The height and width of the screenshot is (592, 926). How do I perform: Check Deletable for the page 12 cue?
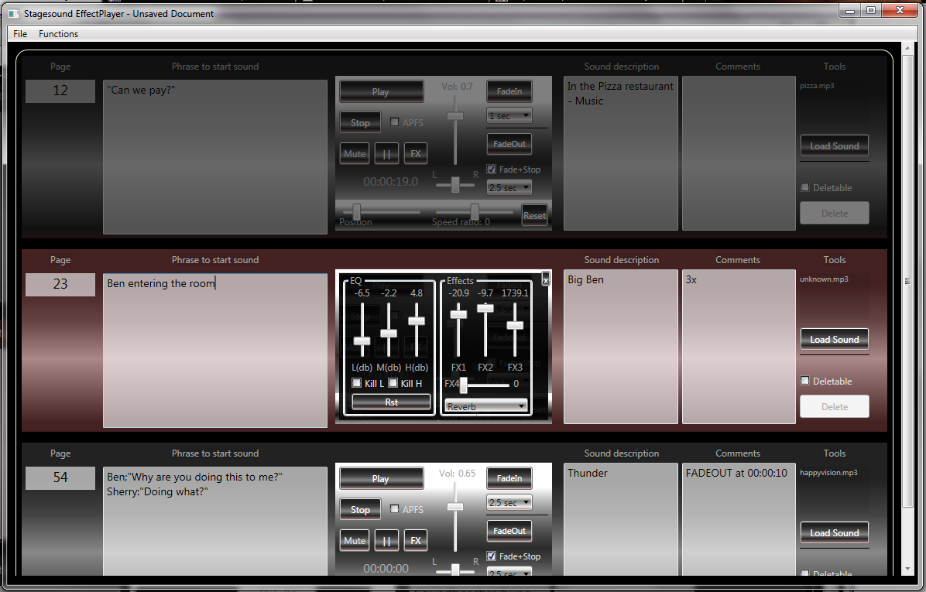point(804,187)
